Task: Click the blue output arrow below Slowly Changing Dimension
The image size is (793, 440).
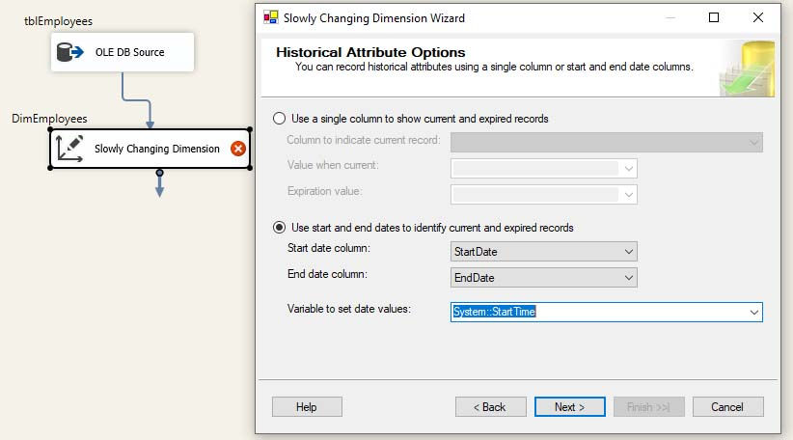Action: coord(159,184)
